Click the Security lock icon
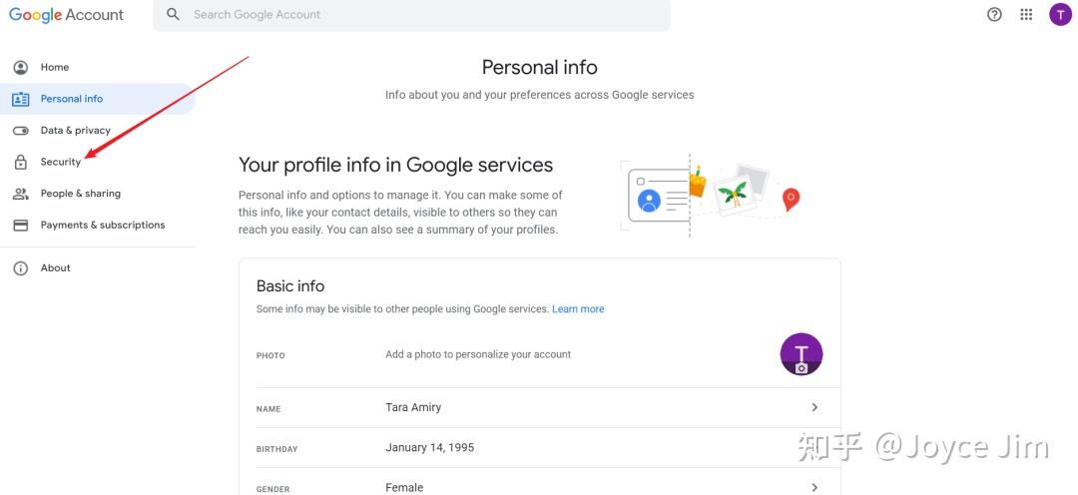Image resolution: width=1078 pixels, height=495 pixels. 20,162
